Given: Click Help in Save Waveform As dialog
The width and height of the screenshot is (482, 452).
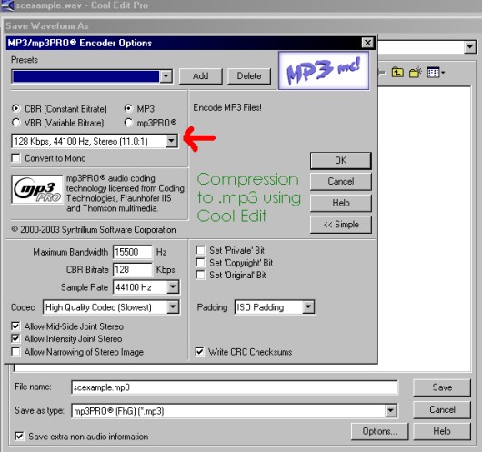Looking at the screenshot, I should tap(442, 431).
